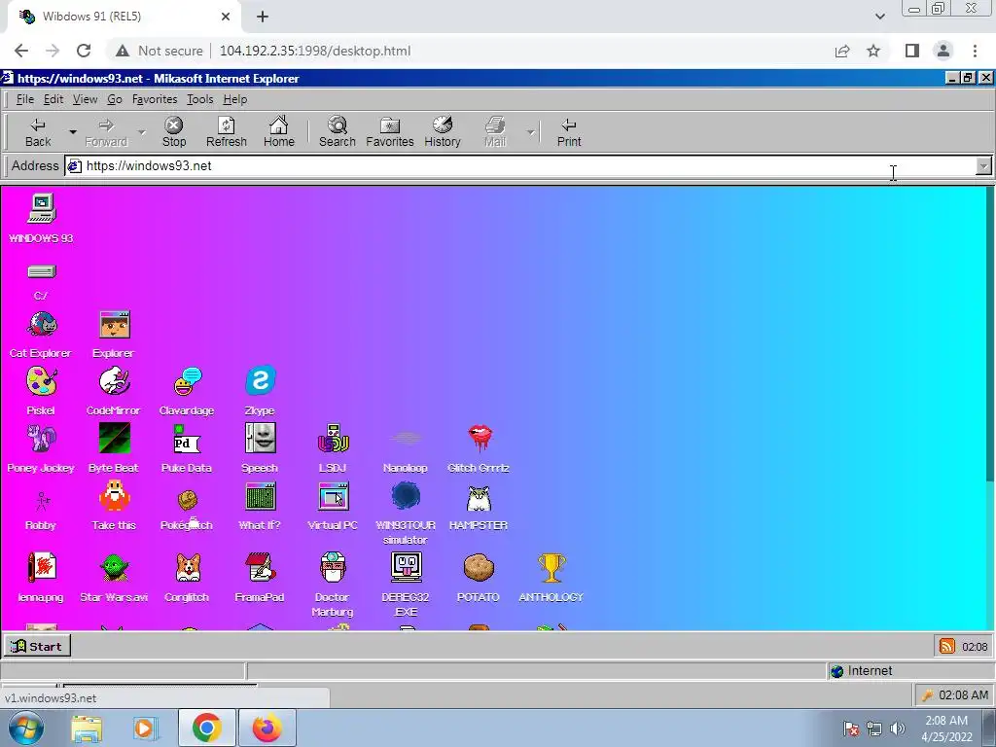Open the C:/ drive icon

tap(41, 272)
